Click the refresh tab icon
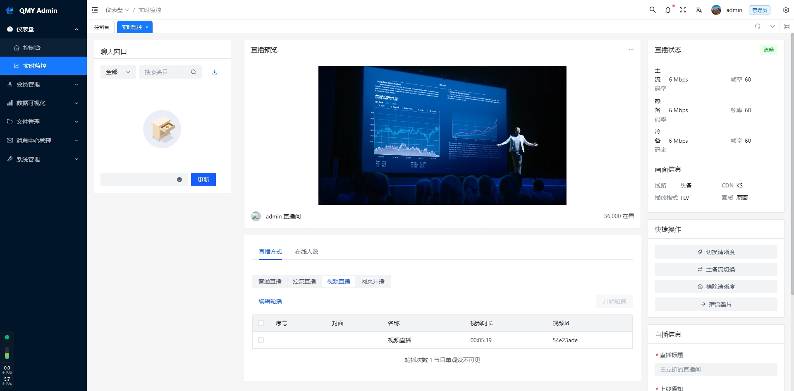The image size is (794, 391). 758,26
